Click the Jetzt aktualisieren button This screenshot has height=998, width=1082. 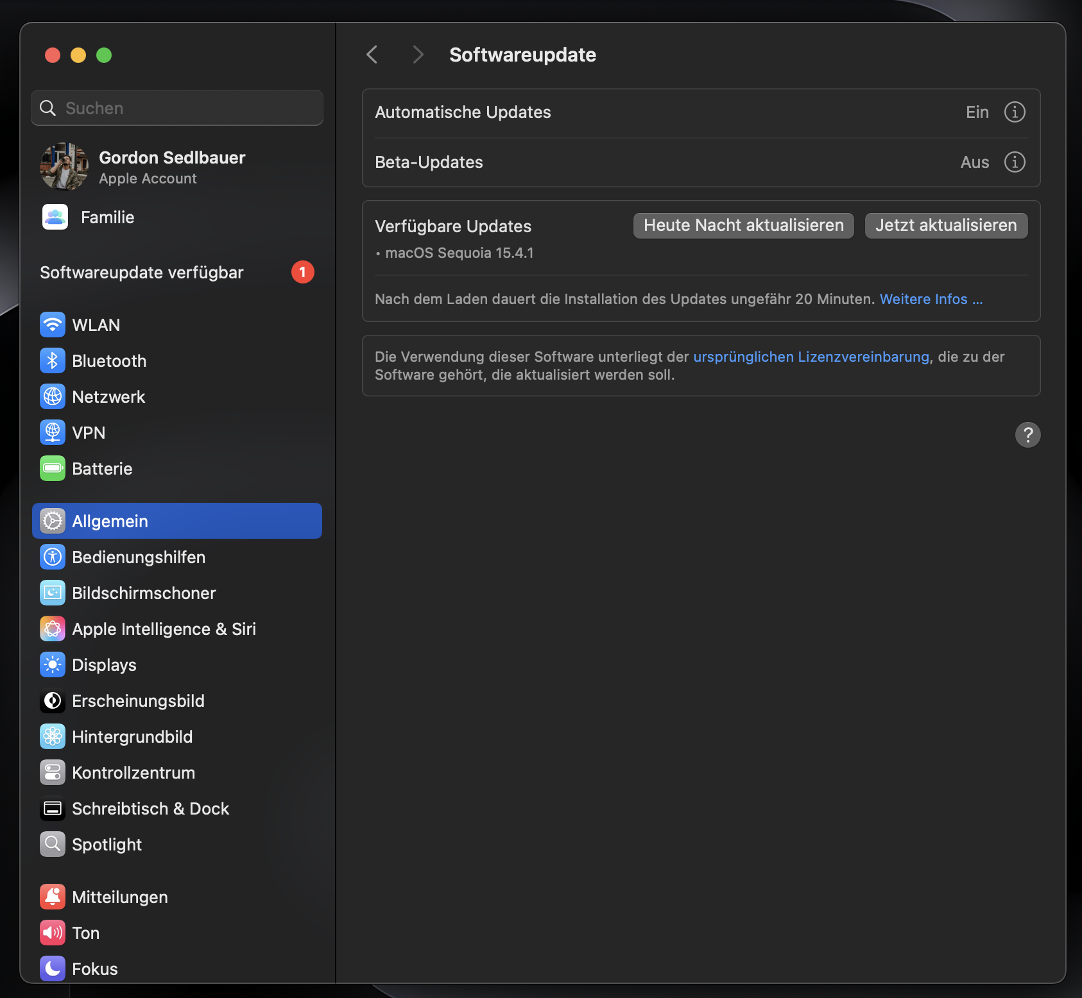[946, 226]
